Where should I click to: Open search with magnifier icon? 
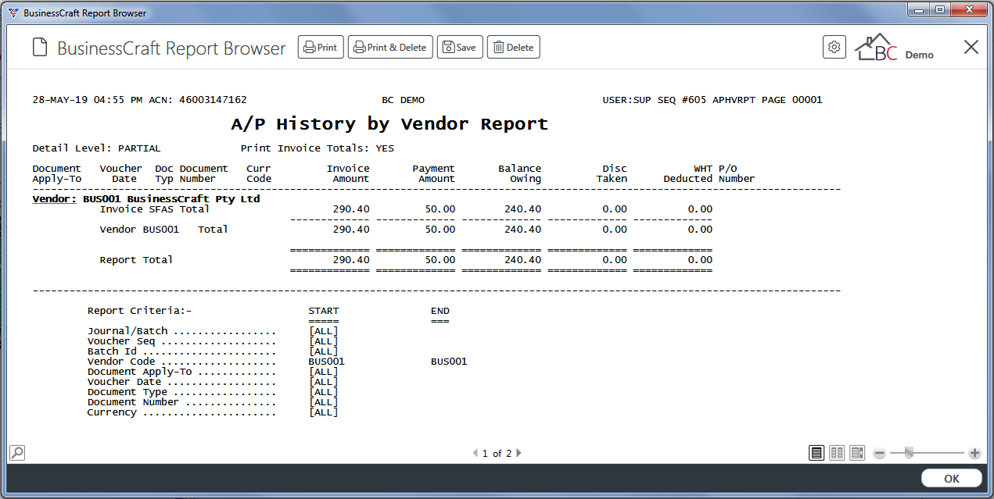tap(16, 452)
